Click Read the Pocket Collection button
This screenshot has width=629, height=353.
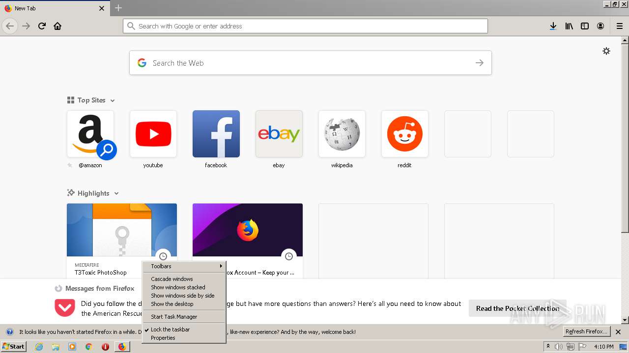[x=517, y=308]
